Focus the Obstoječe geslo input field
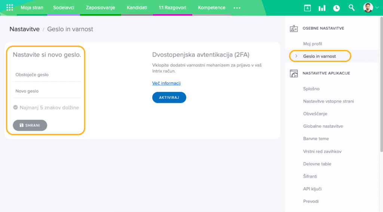383x212 pixels. pyautogui.click(x=47, y=75)
